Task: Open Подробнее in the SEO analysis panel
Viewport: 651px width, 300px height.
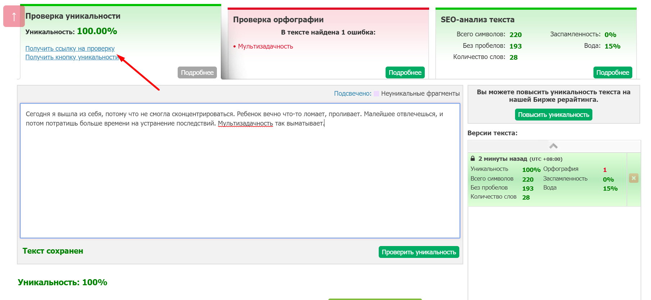Action: [x=612, y=72]
